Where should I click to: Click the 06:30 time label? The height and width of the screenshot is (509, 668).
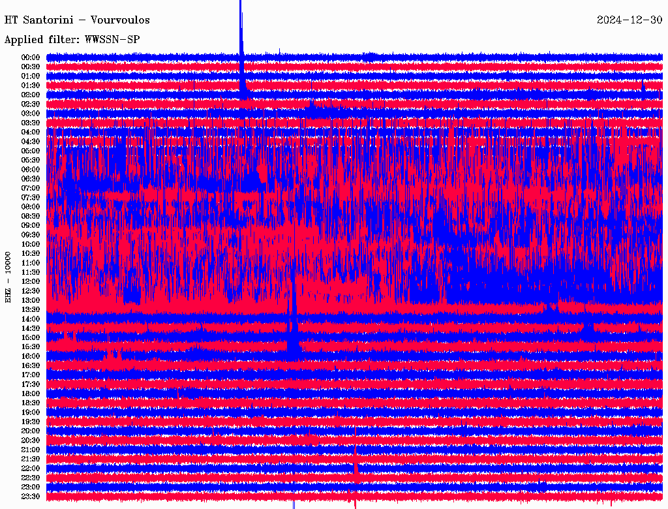(x=31, y=179)
